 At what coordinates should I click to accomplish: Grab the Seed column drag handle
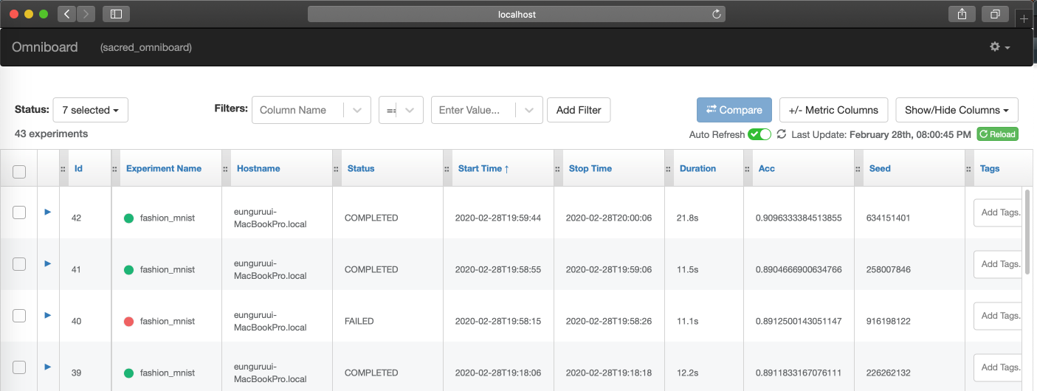click(x=858, y=168)
